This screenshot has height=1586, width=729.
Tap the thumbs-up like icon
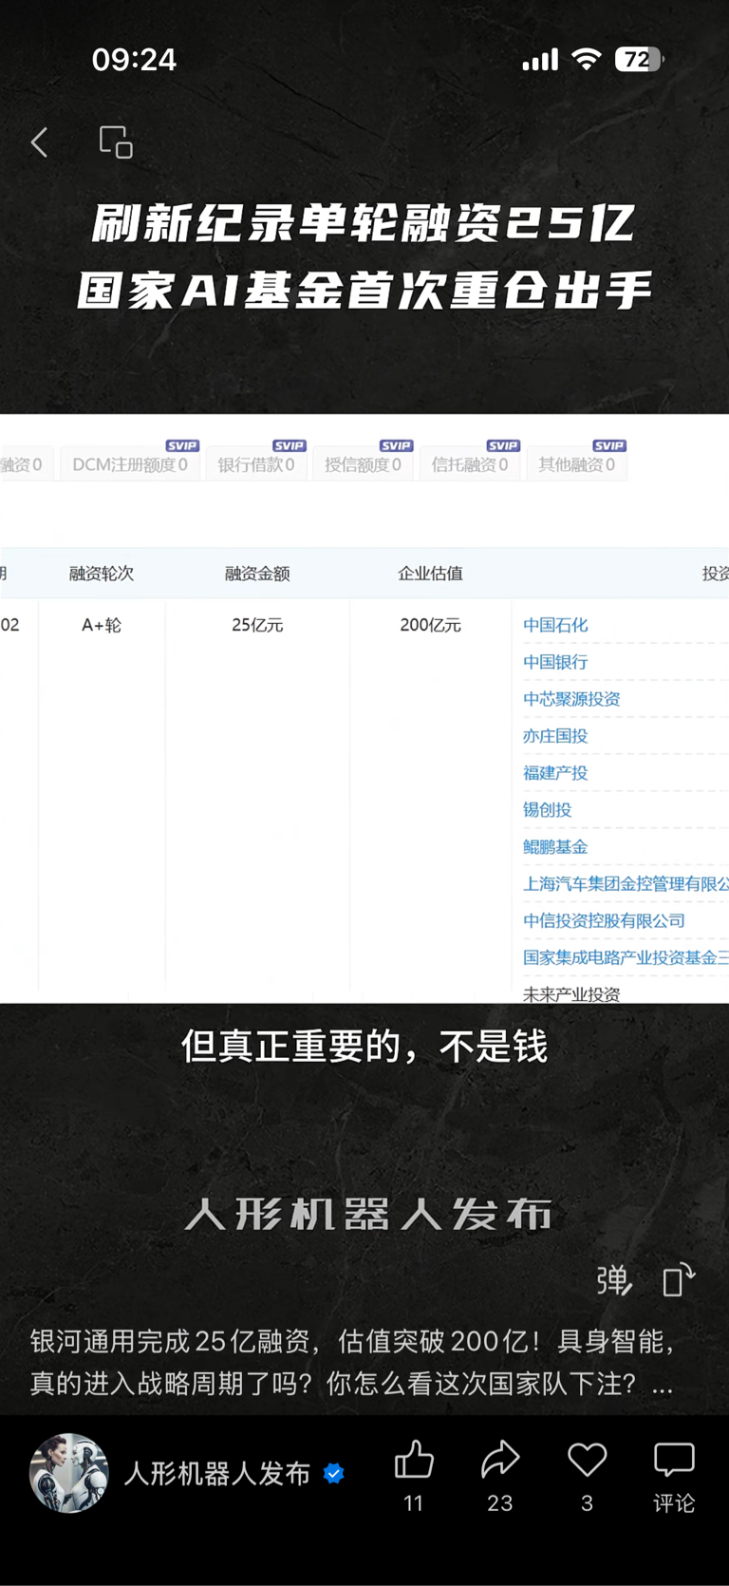coord(414,1460)
